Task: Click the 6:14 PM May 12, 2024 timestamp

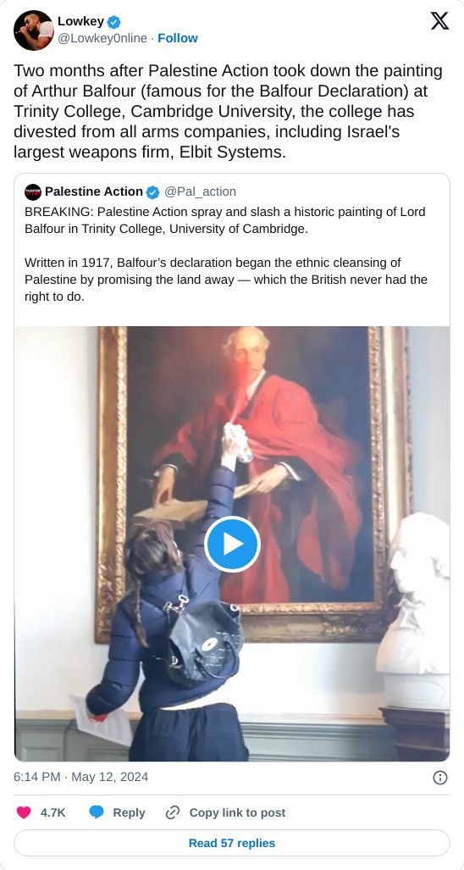Action: pyautogui.click(x=81, y=777)
